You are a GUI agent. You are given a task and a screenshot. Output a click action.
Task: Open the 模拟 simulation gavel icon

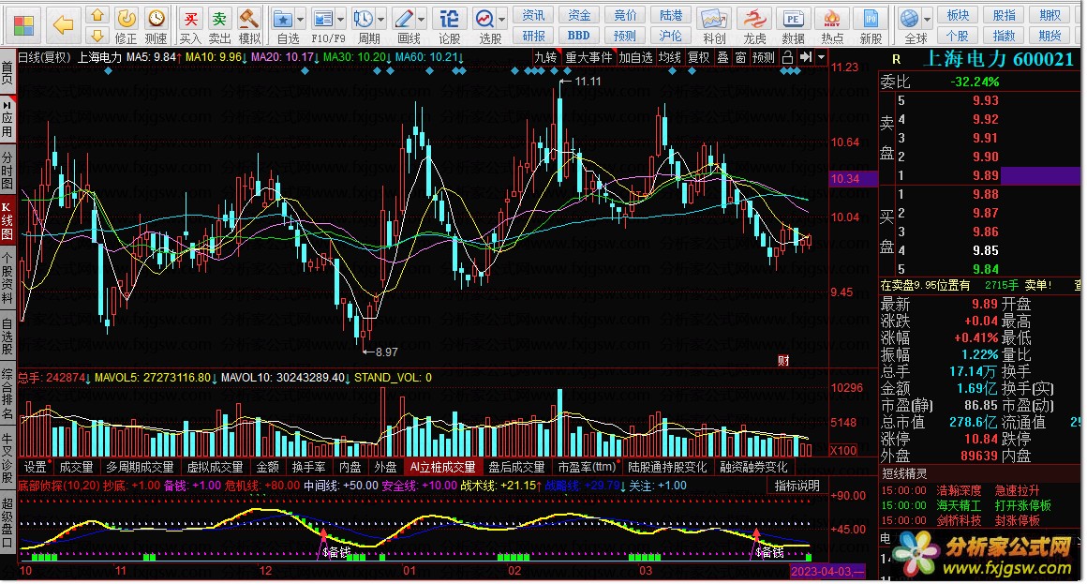click(248, 19)
